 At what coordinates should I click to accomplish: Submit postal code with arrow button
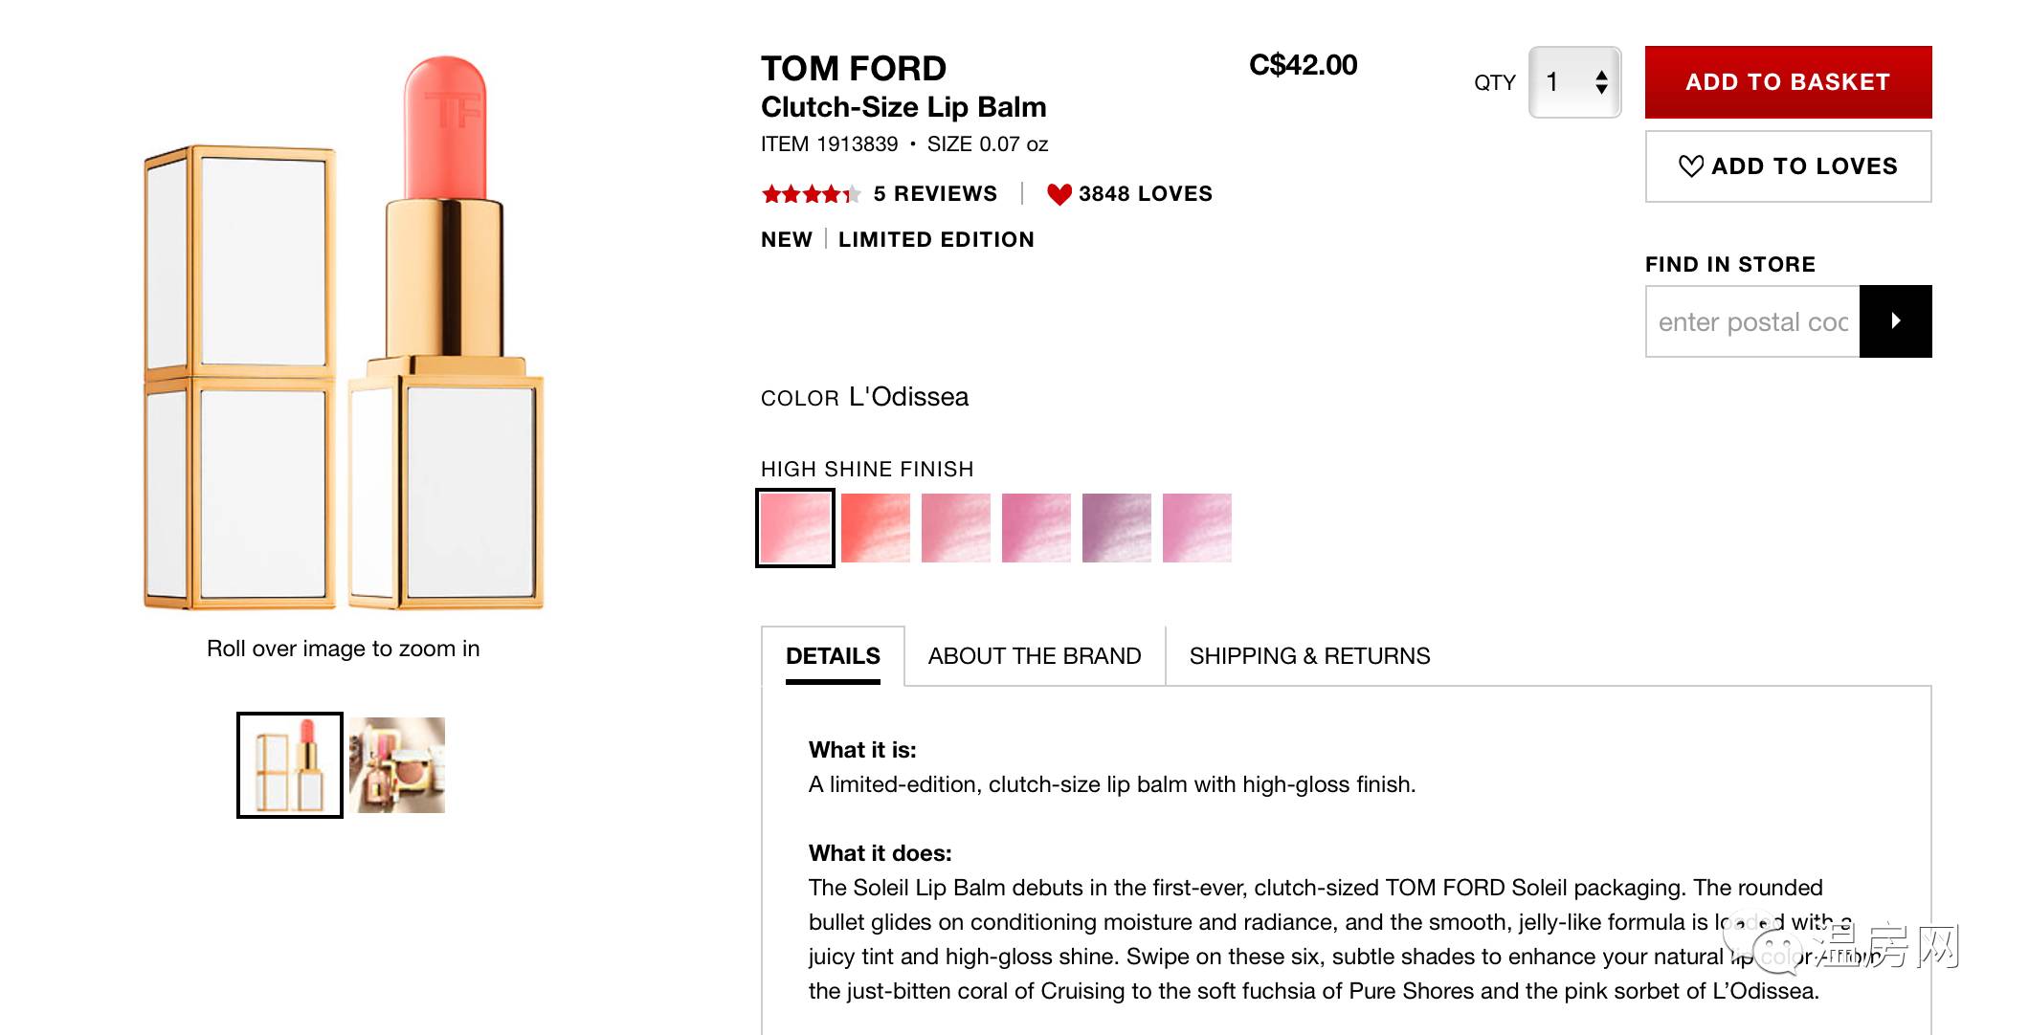click(x=1895, y=321)
